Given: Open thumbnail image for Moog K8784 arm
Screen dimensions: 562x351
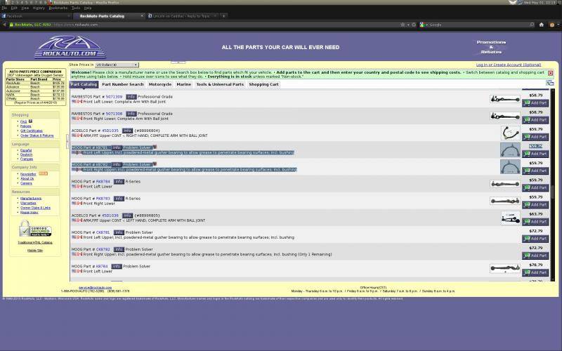Looking at the screenshot, I should pyautogui.click(x=505, y=268).
